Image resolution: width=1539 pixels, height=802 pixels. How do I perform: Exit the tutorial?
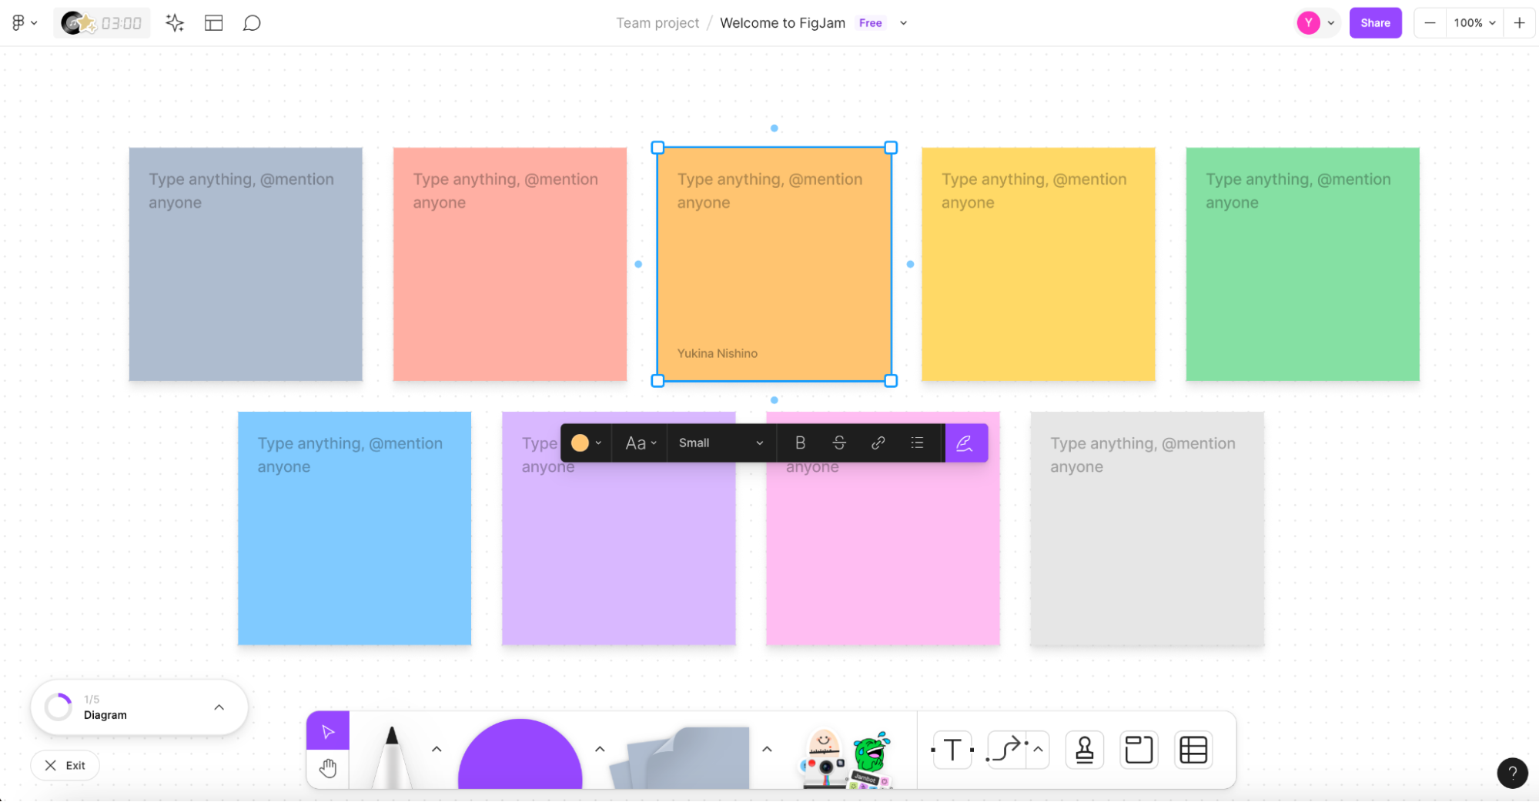(x=65, y=766)
